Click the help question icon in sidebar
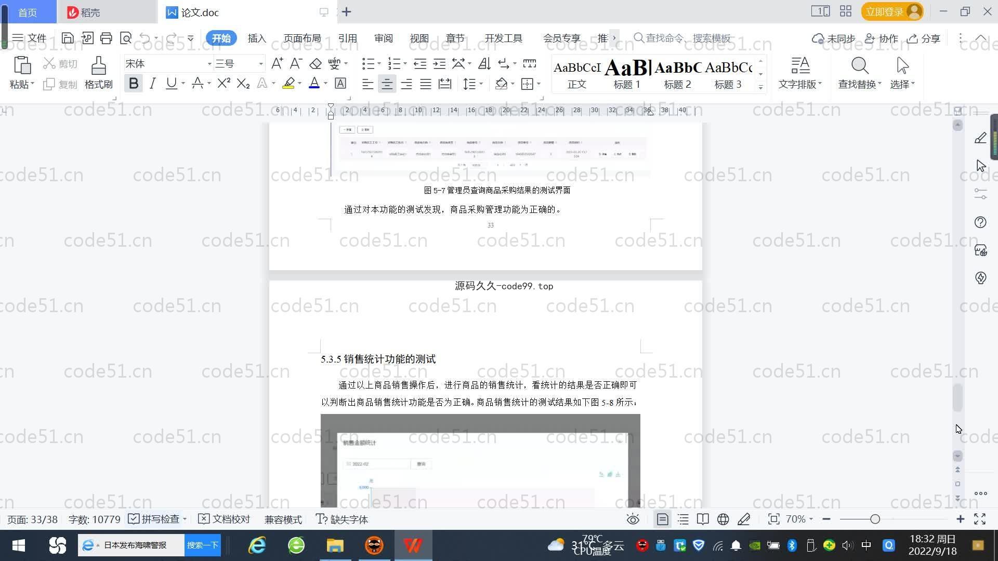The image size is (998, 561). 980,222
